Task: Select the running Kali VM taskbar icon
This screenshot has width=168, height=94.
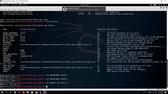Action: [45, 92]
